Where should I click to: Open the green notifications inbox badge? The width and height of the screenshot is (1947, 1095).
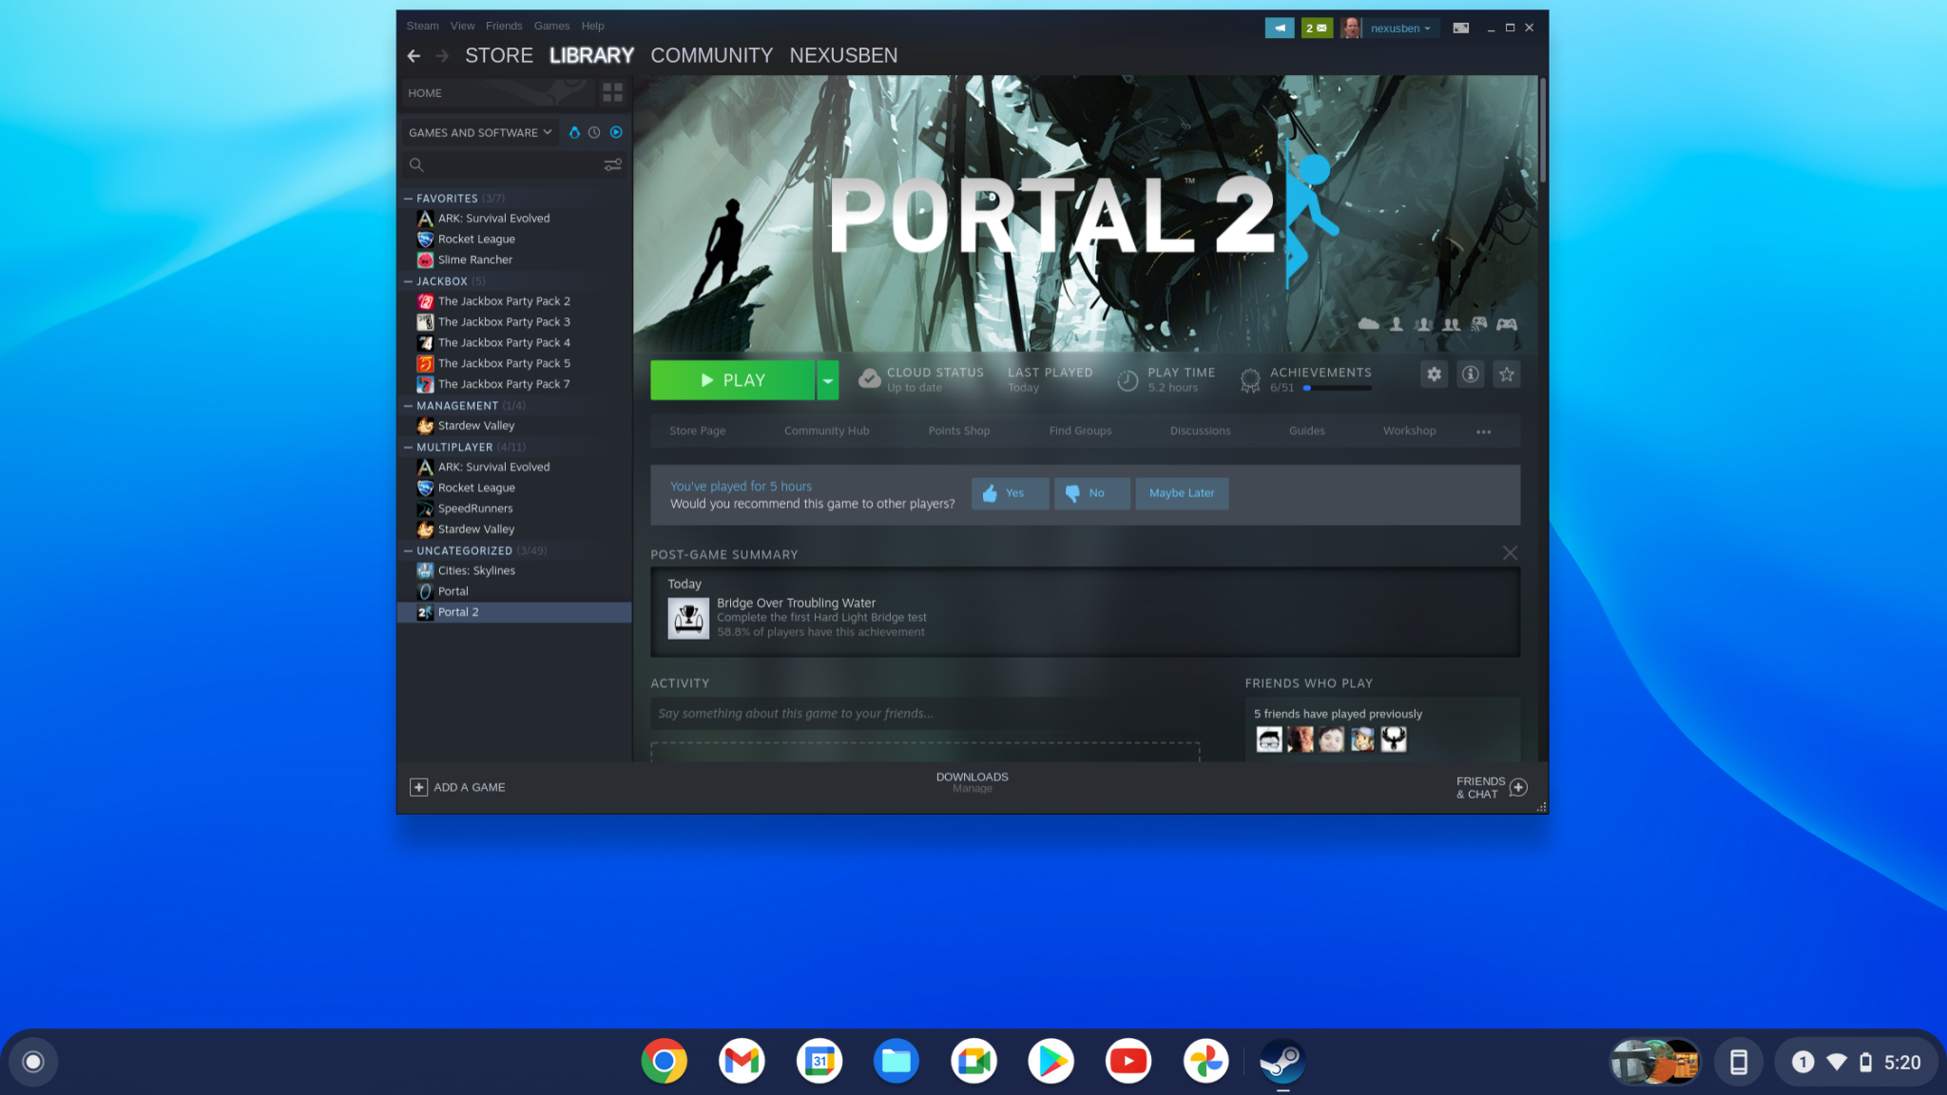pyautogui.click(x=1317, y=29)
